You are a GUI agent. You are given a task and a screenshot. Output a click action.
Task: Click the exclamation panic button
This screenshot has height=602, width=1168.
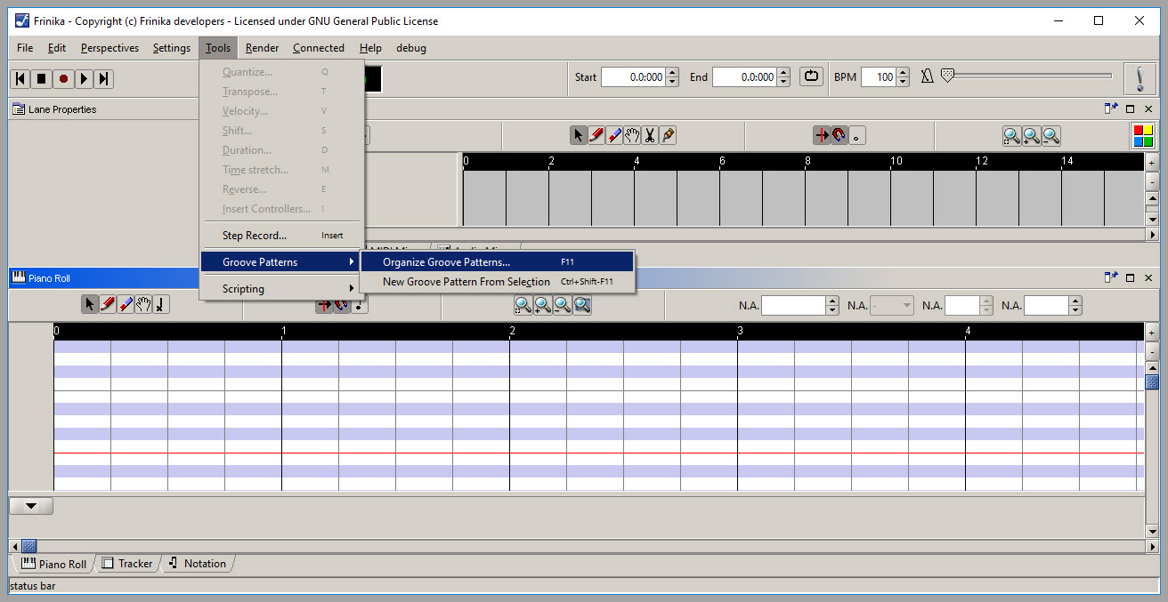point(1140,78)
